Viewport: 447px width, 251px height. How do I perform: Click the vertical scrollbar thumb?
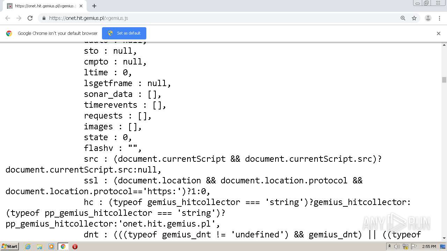coord(444,80)
